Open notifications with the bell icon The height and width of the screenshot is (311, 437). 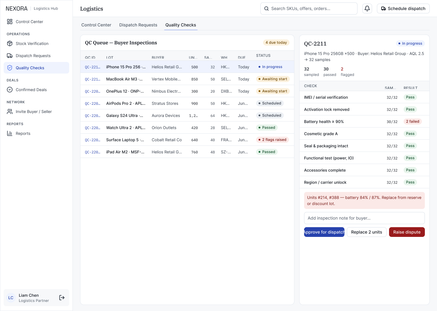click(x=367, y=9)
